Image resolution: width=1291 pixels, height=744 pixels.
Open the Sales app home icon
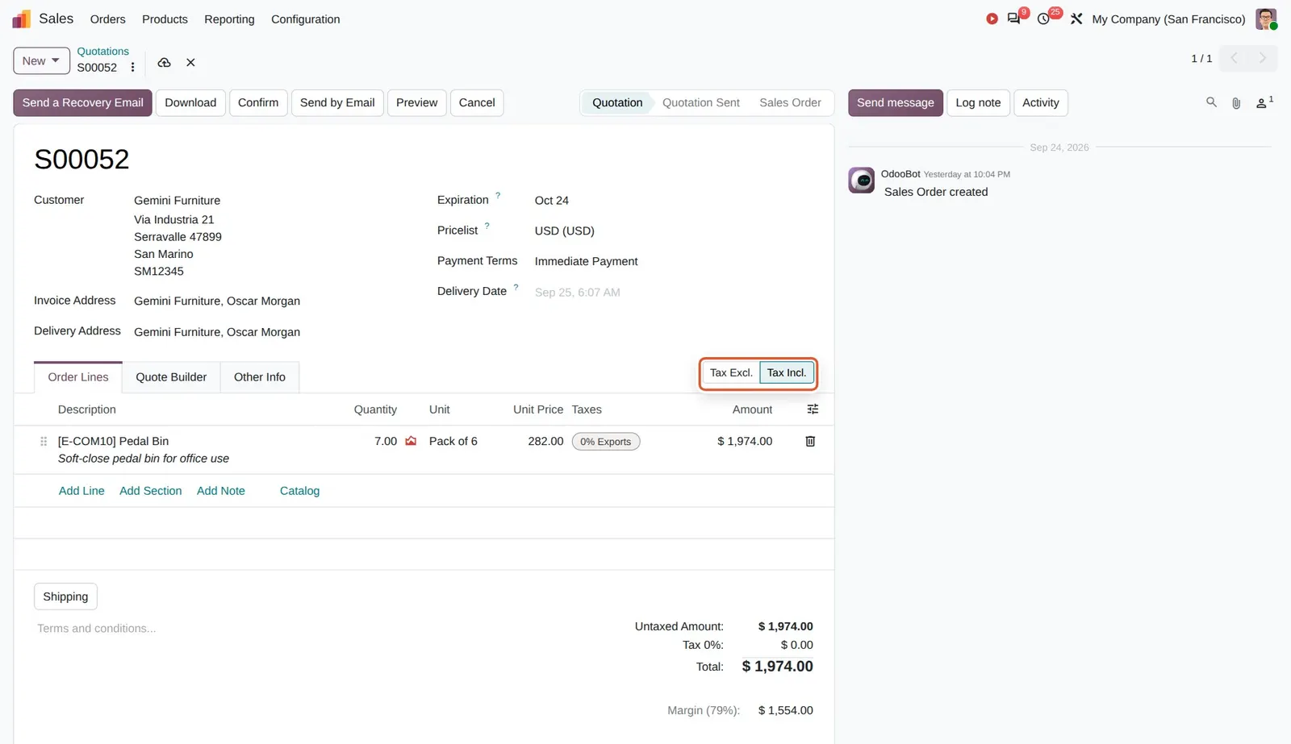click(x=21, y=19)
